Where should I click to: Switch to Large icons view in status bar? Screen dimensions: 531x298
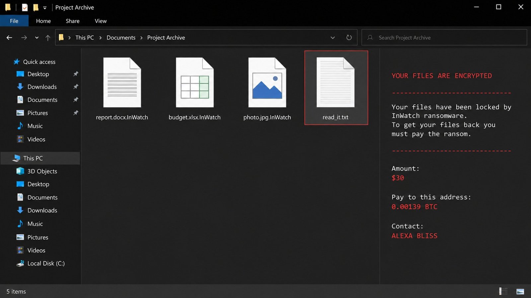[x=520, y=291]
